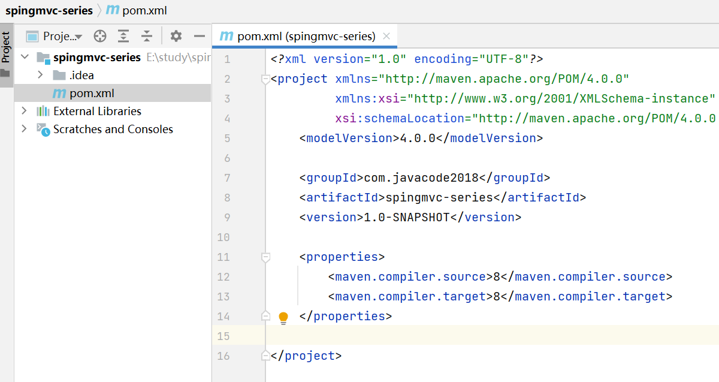
Task: Fold the project tag at line 2
Action: coord(265,79)
